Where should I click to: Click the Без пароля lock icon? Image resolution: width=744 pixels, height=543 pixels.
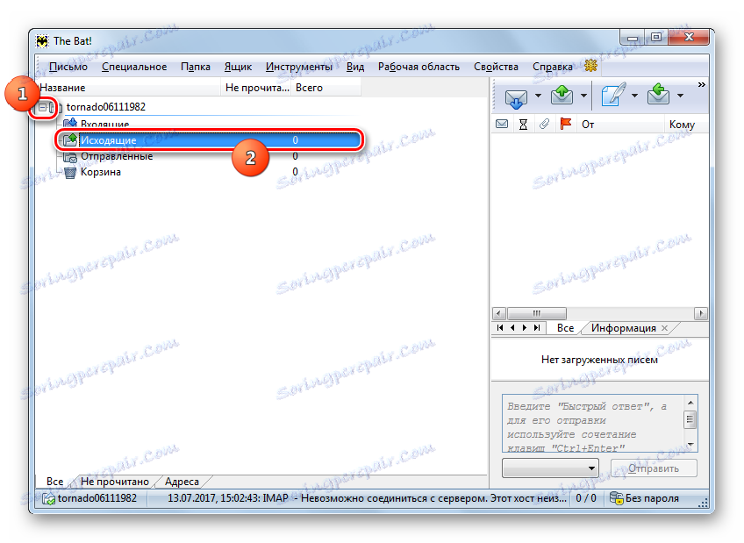616,498
